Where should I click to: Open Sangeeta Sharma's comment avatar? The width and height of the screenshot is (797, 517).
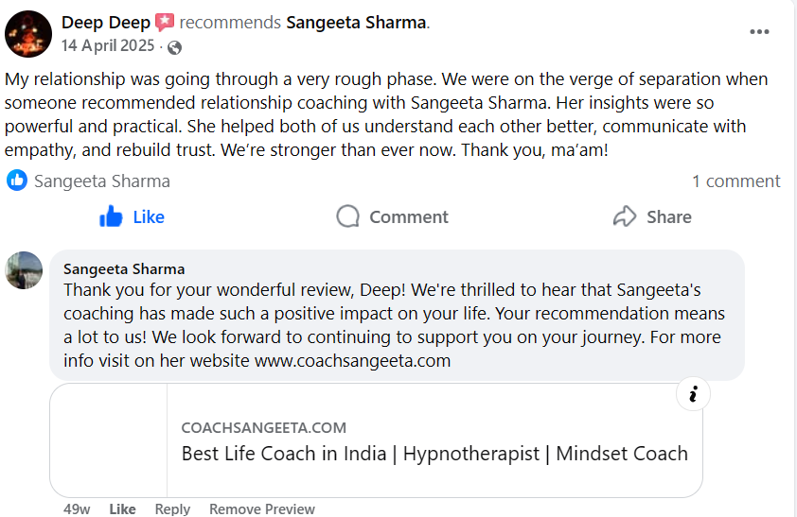point(24,270)
